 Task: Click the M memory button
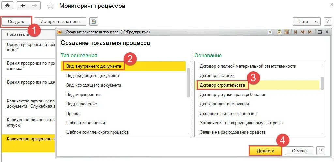[x=296, y=32]
